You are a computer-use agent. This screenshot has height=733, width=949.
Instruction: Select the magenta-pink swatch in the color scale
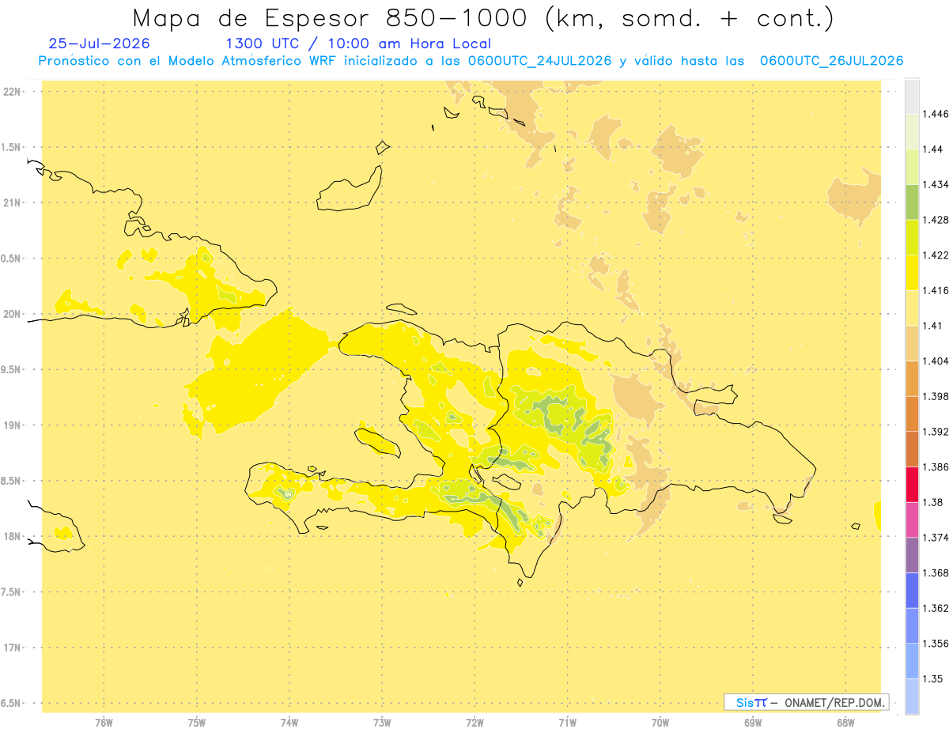(x=912, y=519)
